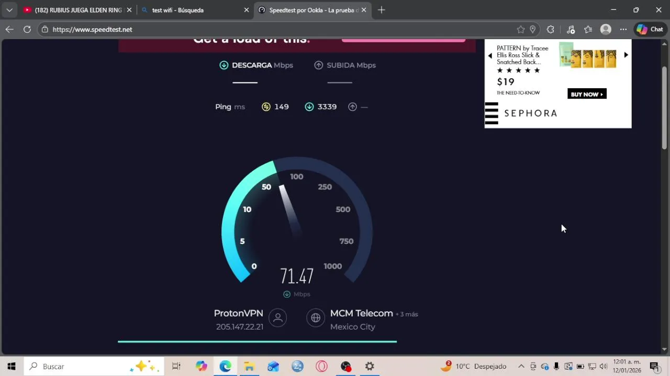Open the browser extensions puzzle icon
The height and width of the screenshot is (376, 670).
pos(551,29)
